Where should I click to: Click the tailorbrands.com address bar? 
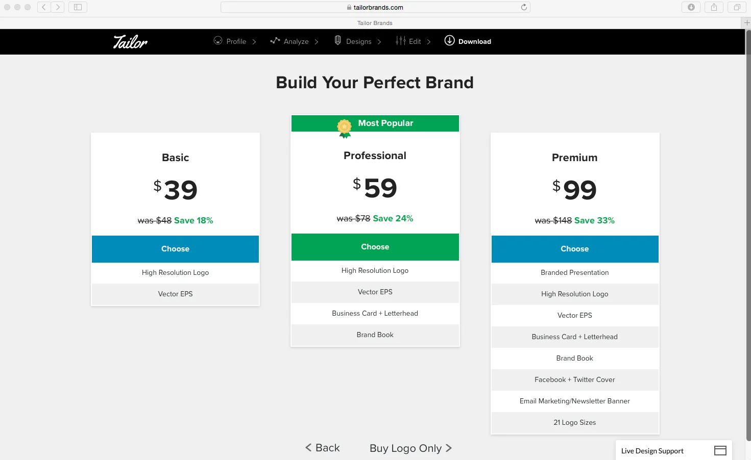(375, 7)
